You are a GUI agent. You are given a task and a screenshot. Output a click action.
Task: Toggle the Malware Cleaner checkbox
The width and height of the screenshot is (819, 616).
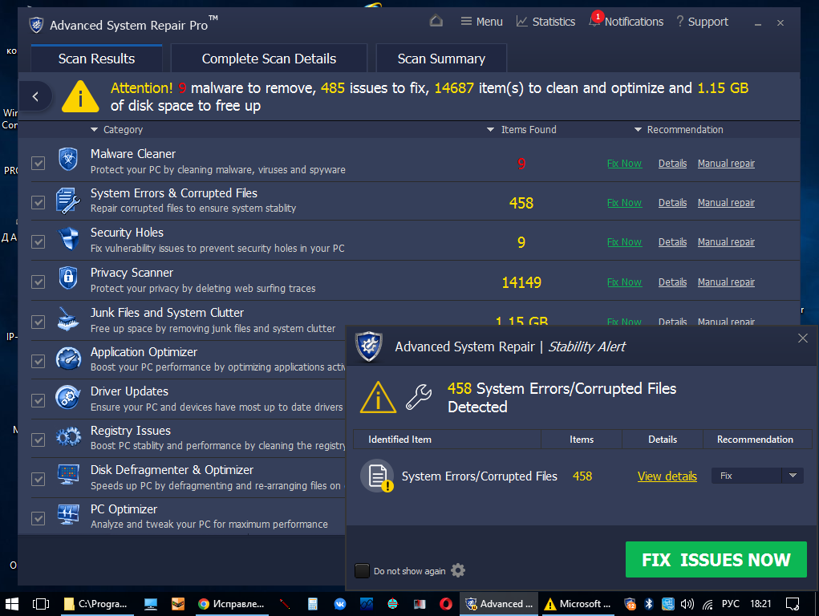pyautogui.click(x=39, y=163)
